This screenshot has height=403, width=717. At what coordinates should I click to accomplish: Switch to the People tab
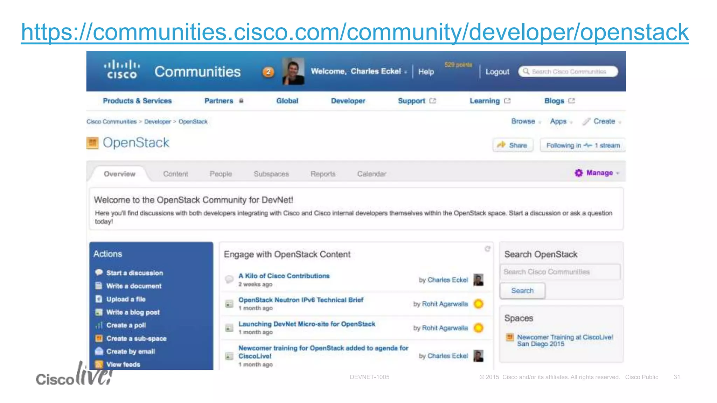tap(221, 174)
